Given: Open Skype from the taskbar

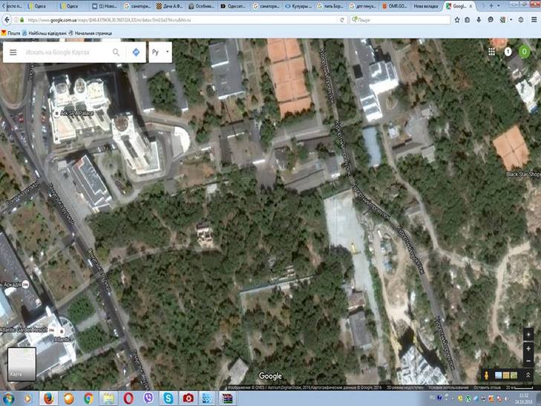Looking at the screenshot, I should [168, 399].
